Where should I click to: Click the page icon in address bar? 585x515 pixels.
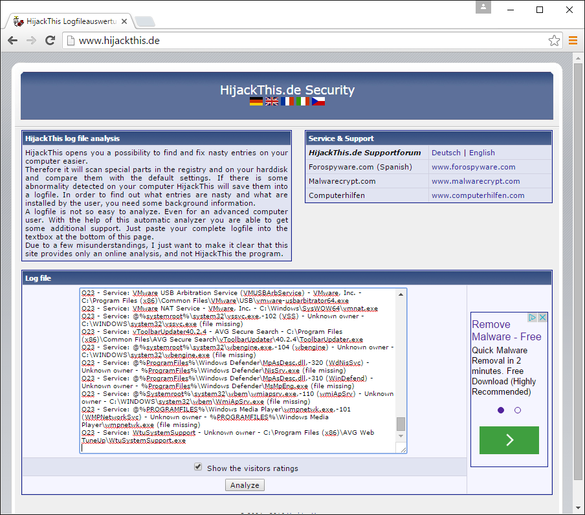point(71,40)
